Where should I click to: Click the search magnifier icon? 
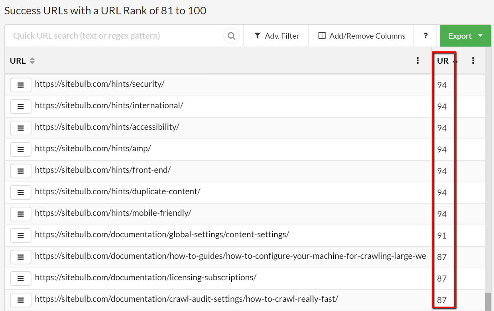231,36
